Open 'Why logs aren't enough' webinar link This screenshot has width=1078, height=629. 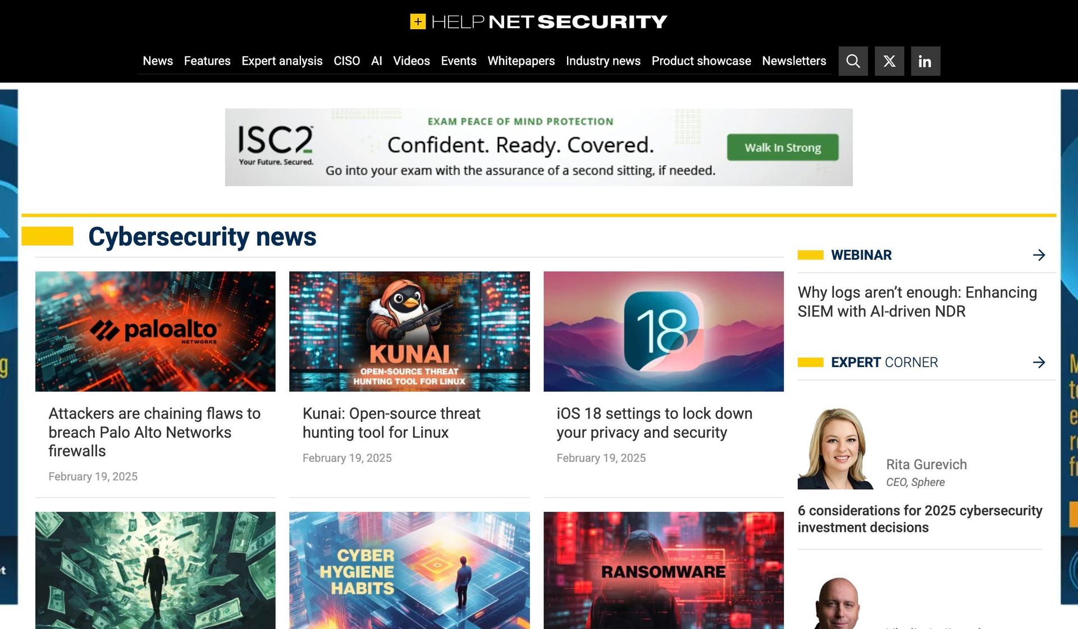(917, 302)
